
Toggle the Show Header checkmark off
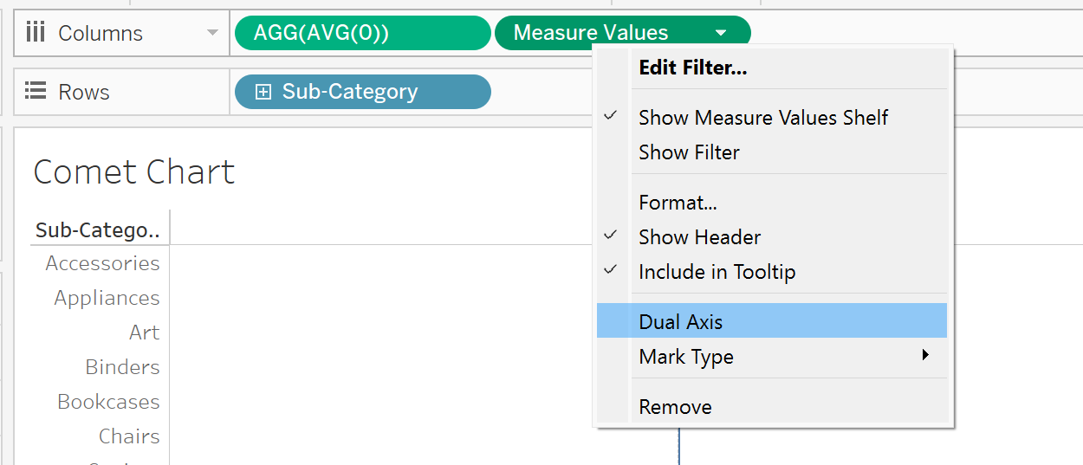click(x=699, y=237)
